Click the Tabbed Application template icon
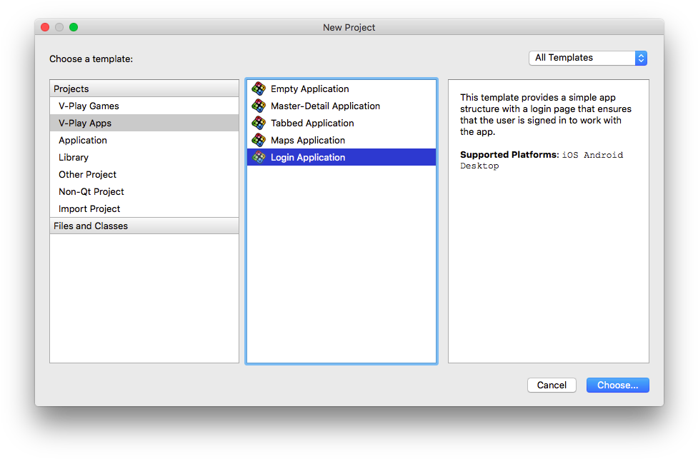This screenshot has width=698, height=459. coord(259,123)
